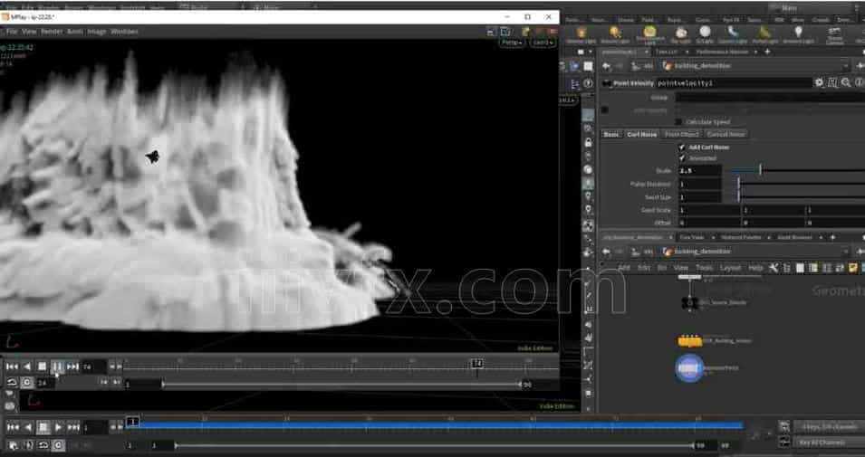Switch to the Basic tab
The width and height of the screenshot is (865, 457).
point(611,135)
